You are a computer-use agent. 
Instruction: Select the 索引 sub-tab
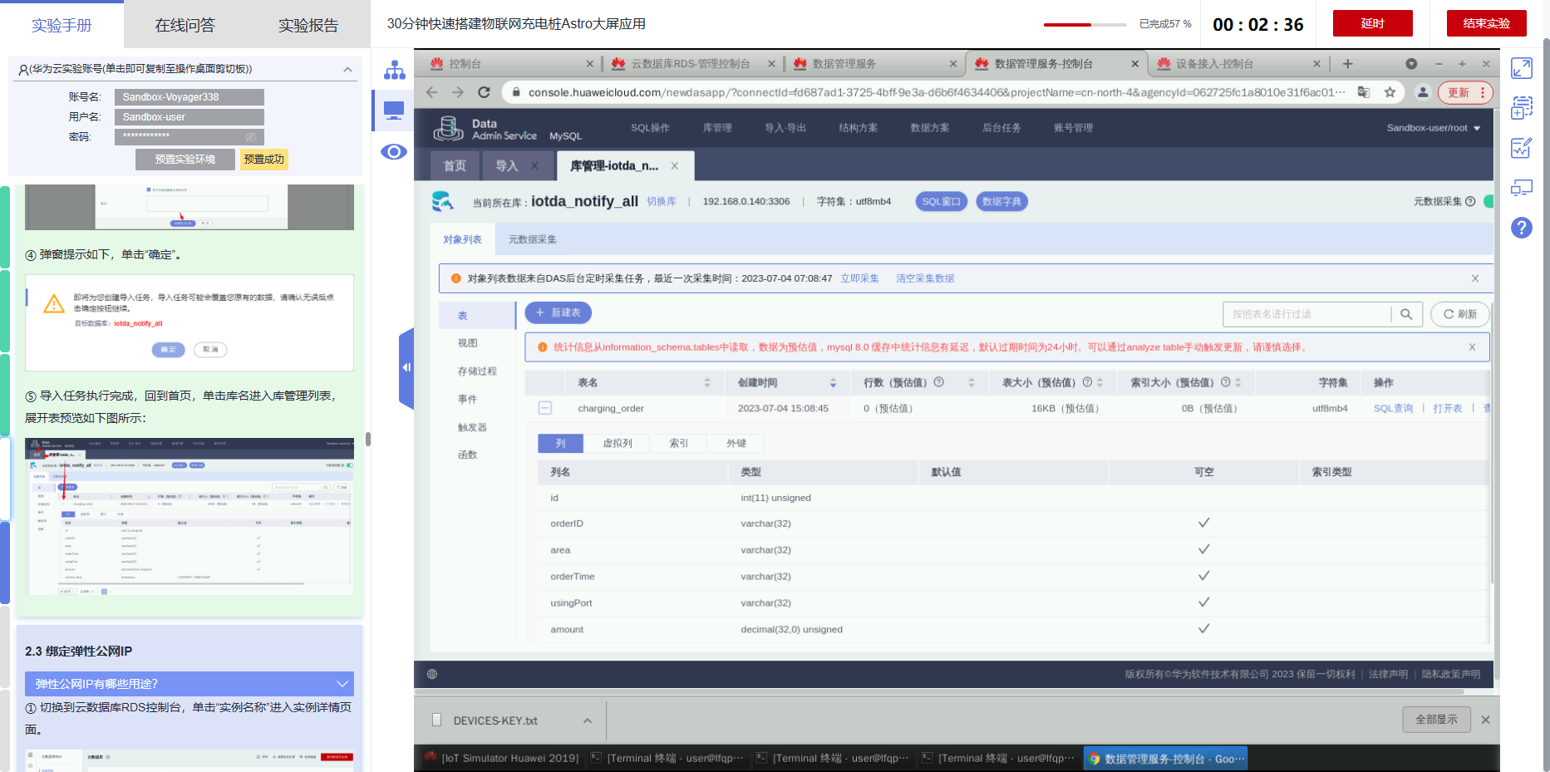[679, 444]
